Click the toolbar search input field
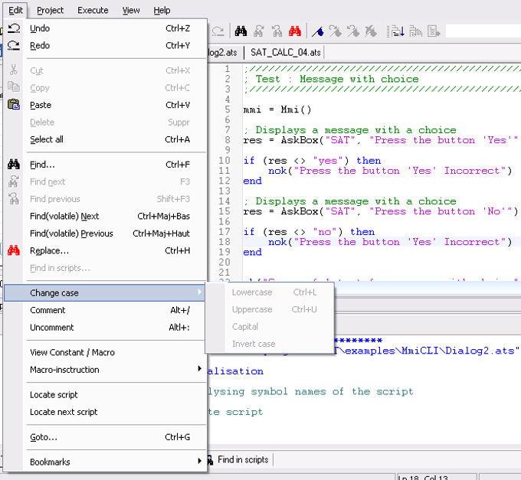521x480 pixels. 483,31
